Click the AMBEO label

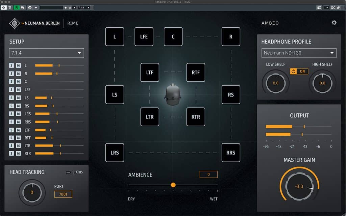coord(270,23)
